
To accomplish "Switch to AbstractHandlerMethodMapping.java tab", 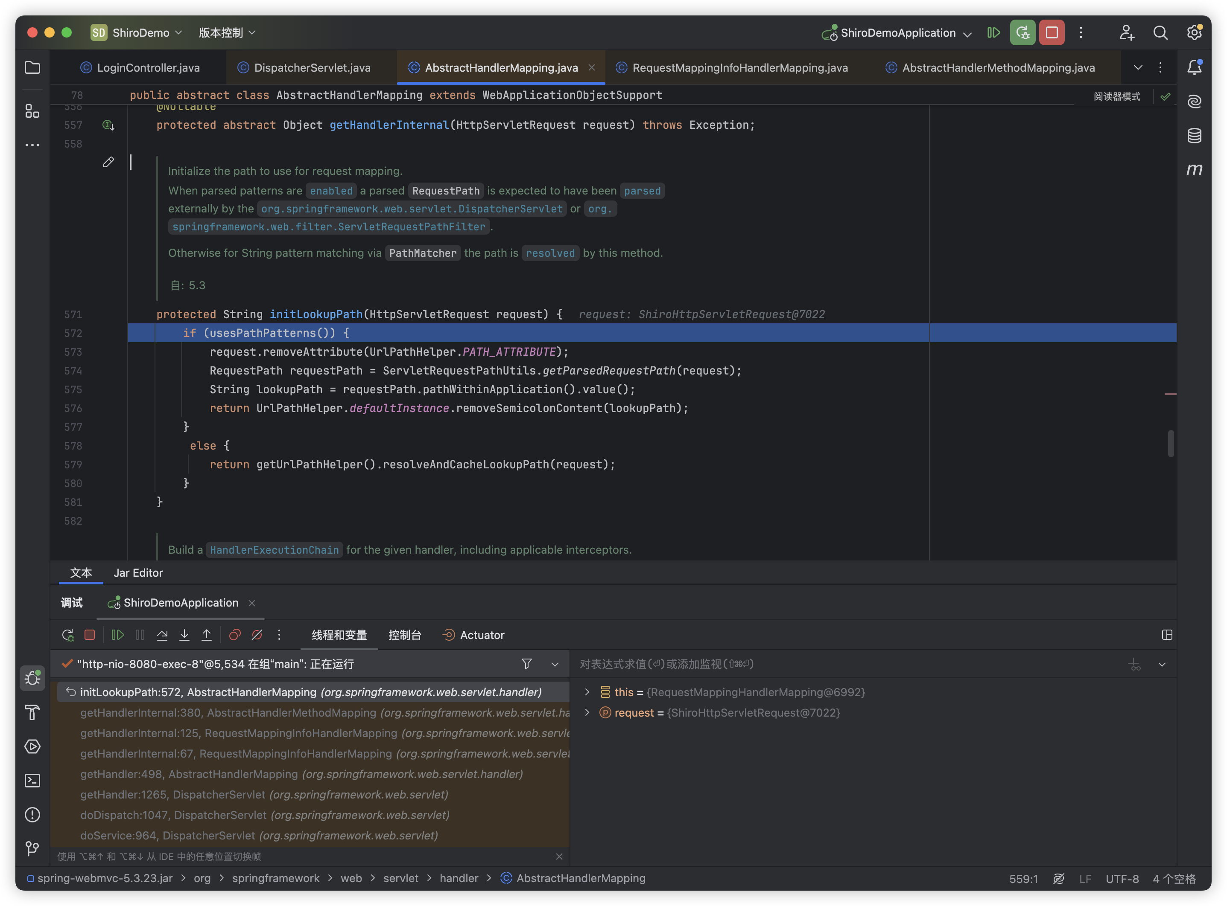I will coord(990,67).
